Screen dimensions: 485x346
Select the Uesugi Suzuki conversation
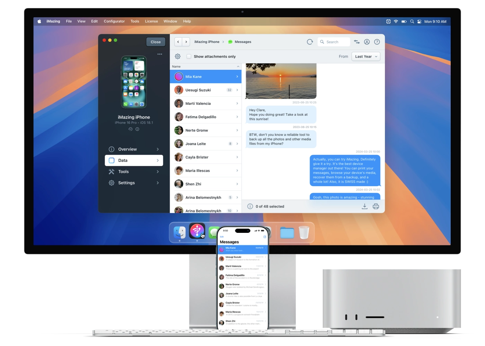tap(205, 90)
